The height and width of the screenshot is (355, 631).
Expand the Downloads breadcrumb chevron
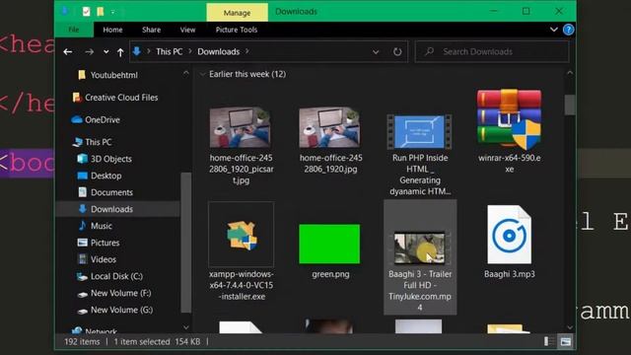pyautogui.click(x=247, y=51)
